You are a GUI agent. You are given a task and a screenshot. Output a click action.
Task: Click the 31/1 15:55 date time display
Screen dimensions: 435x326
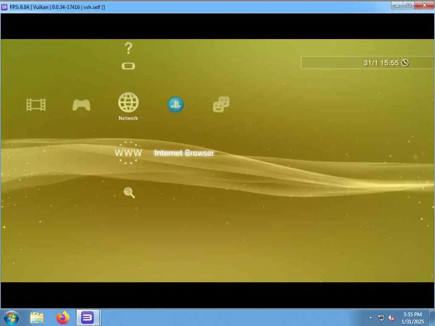coord(381,63)
